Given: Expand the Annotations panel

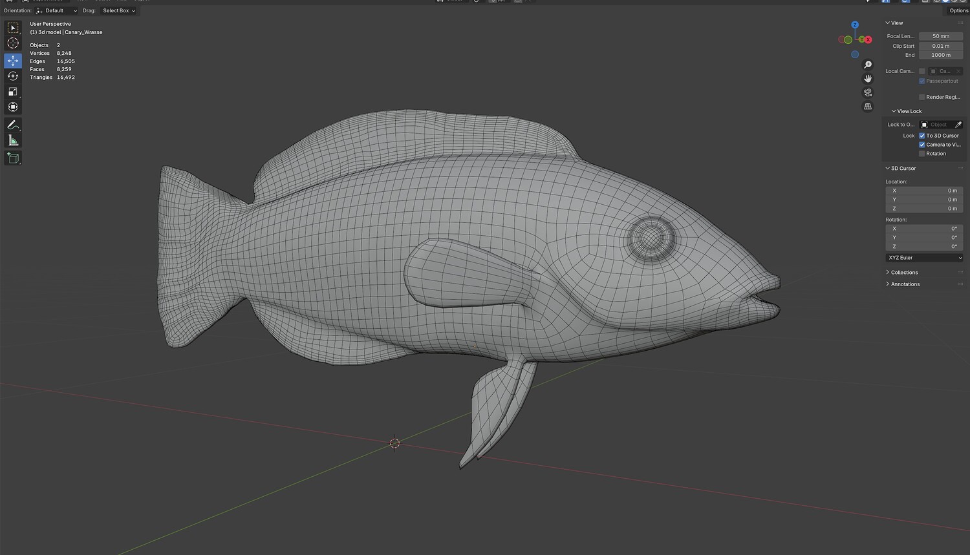Looking at the screenshot, I should tap(905, 284).
